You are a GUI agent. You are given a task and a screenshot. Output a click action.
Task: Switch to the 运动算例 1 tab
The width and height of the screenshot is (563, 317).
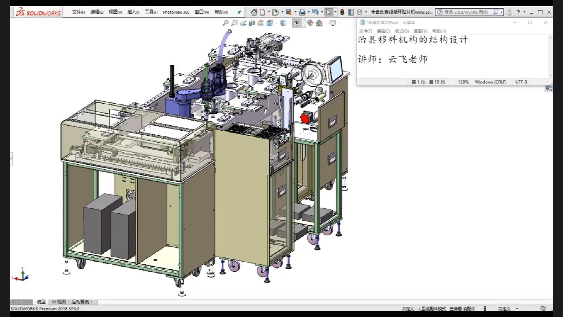coord(82,302)
